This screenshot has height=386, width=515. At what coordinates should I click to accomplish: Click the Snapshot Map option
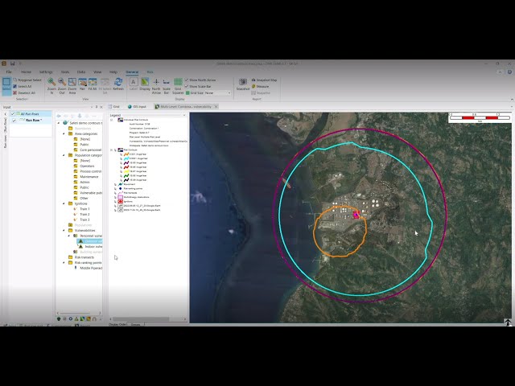[x=264, y=80]
